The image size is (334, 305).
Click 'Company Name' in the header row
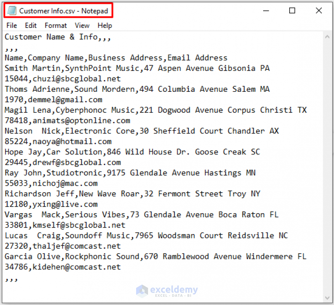56,58
